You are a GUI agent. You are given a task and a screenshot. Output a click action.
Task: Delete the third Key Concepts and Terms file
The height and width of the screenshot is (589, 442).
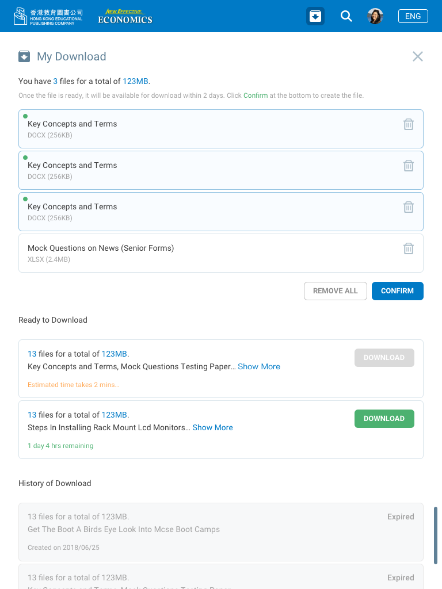[x=408, y=207]
